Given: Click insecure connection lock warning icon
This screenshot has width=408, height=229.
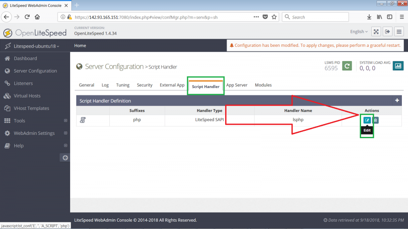Looking at the screenshot, I should [69, 17].
